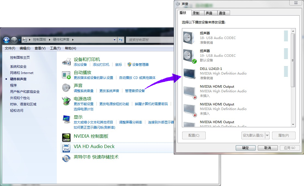Click the Sound dialog title bar icon
Viewport: 304px width, 186px height.
[x=178, y=4]
